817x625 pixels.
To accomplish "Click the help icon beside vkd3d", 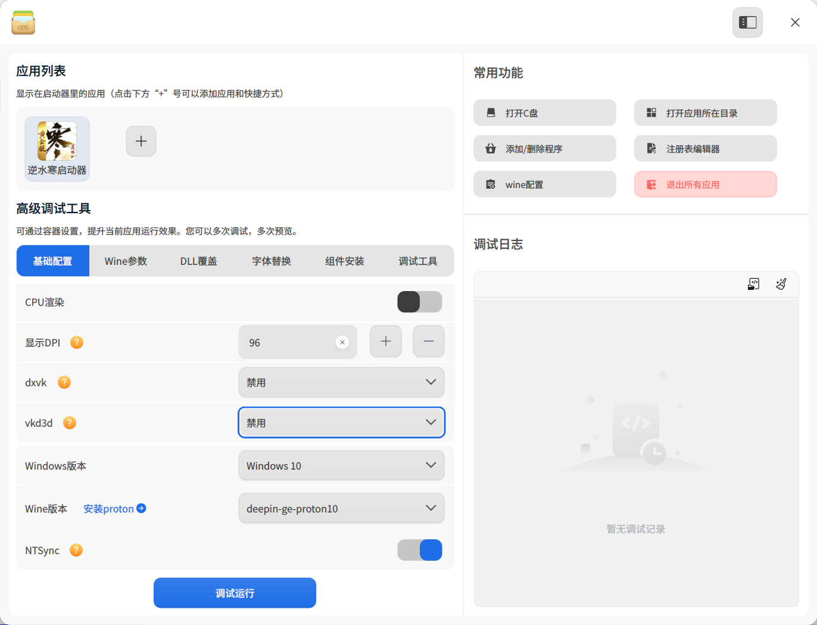I will (x=70, y=423).
